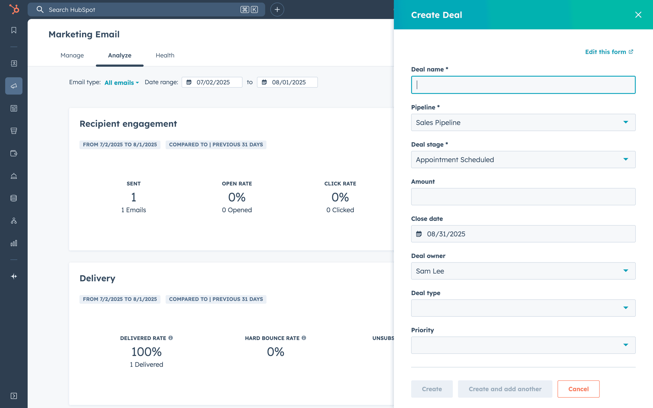Open the Automation workflows sidebar icon
The image size is (653, 408).
click(14, 221)
